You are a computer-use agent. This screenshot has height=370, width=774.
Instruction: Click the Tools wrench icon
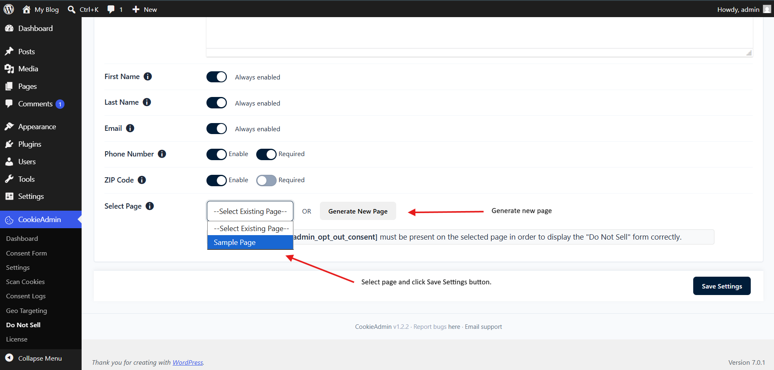click(x=9, y=179)
